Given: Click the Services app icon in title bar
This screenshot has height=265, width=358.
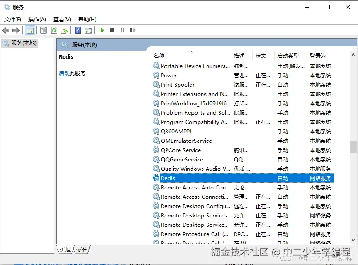Looking at the screenshot, I should click(x=7, y=7).
